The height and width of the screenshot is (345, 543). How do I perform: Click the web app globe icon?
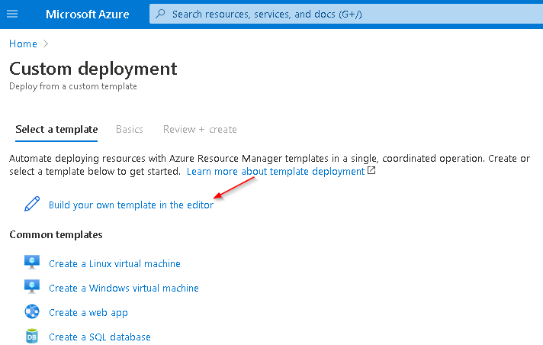[x=32, y=311]
